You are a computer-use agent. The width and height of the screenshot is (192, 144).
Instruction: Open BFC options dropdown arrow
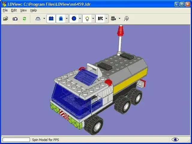click(106, 19)
